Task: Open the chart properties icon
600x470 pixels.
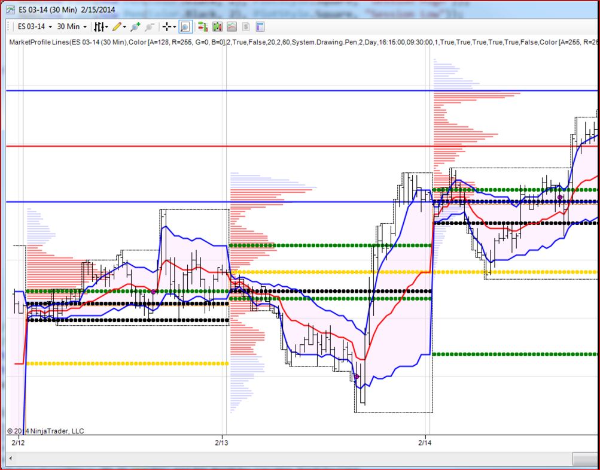Action: click(260, 27)
